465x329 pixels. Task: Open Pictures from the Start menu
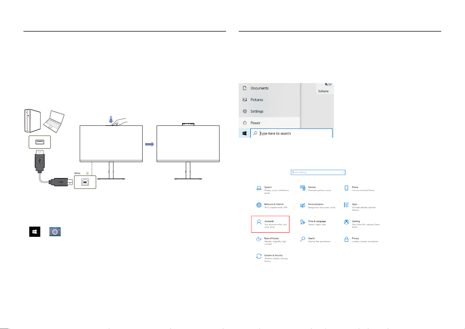point(269,100)
